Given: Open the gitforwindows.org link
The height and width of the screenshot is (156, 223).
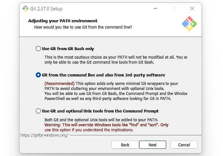Looking at the screenshot, I should pyautogui.click(x=44, y=135).
